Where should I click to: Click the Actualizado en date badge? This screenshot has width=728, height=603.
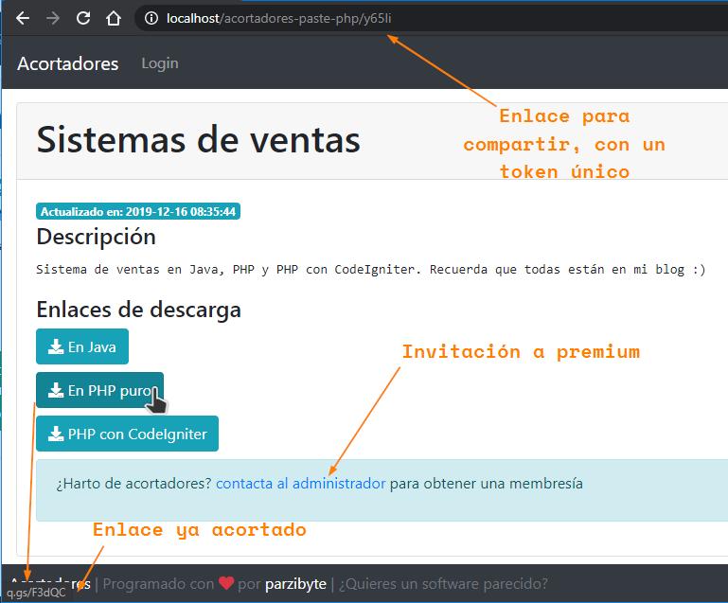(138, 211)
